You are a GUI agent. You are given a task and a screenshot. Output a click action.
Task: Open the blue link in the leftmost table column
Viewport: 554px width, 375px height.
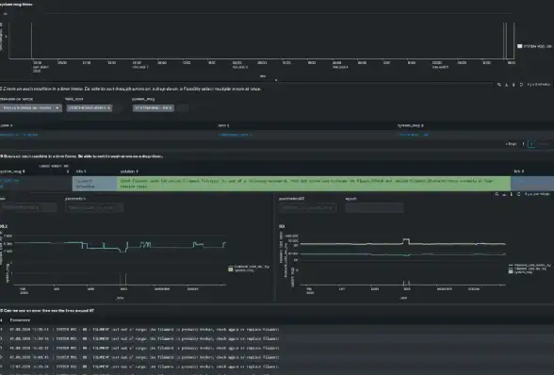point(19,135)
